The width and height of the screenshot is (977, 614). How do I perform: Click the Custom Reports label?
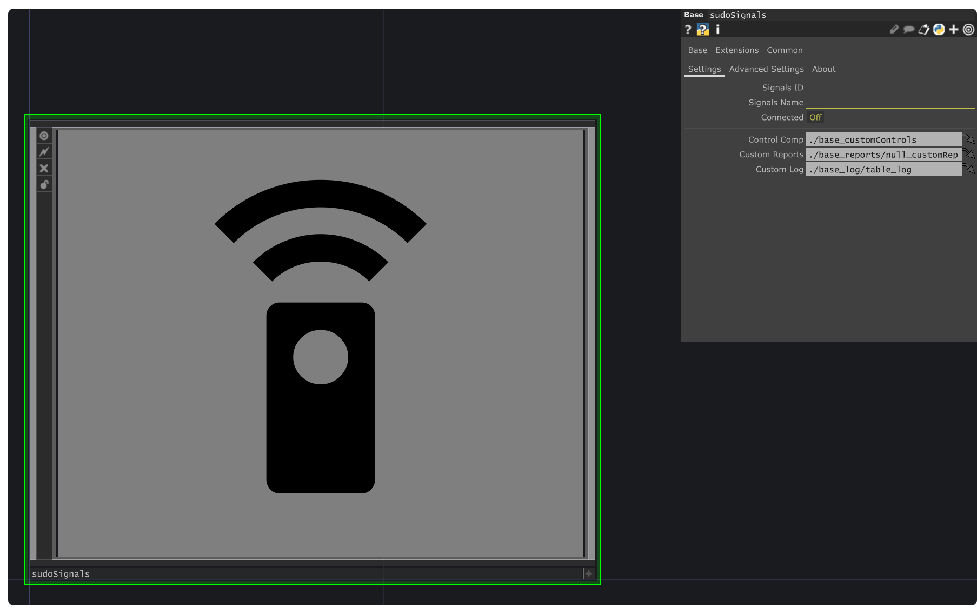[771, 155]
